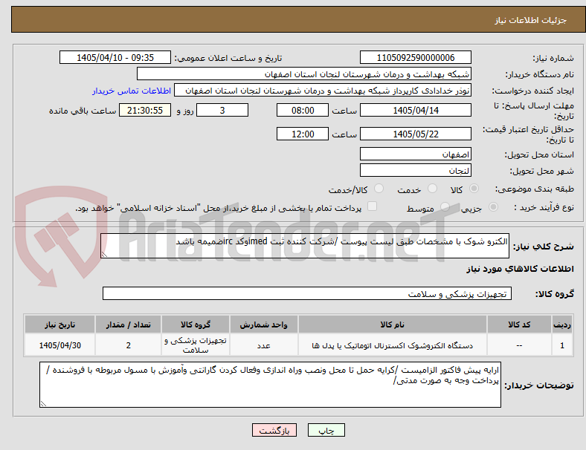The width and height of the screenshot is (586, 450).
Task: Click the price validity date 1405/05/22
Action: [x=415, y=134]
